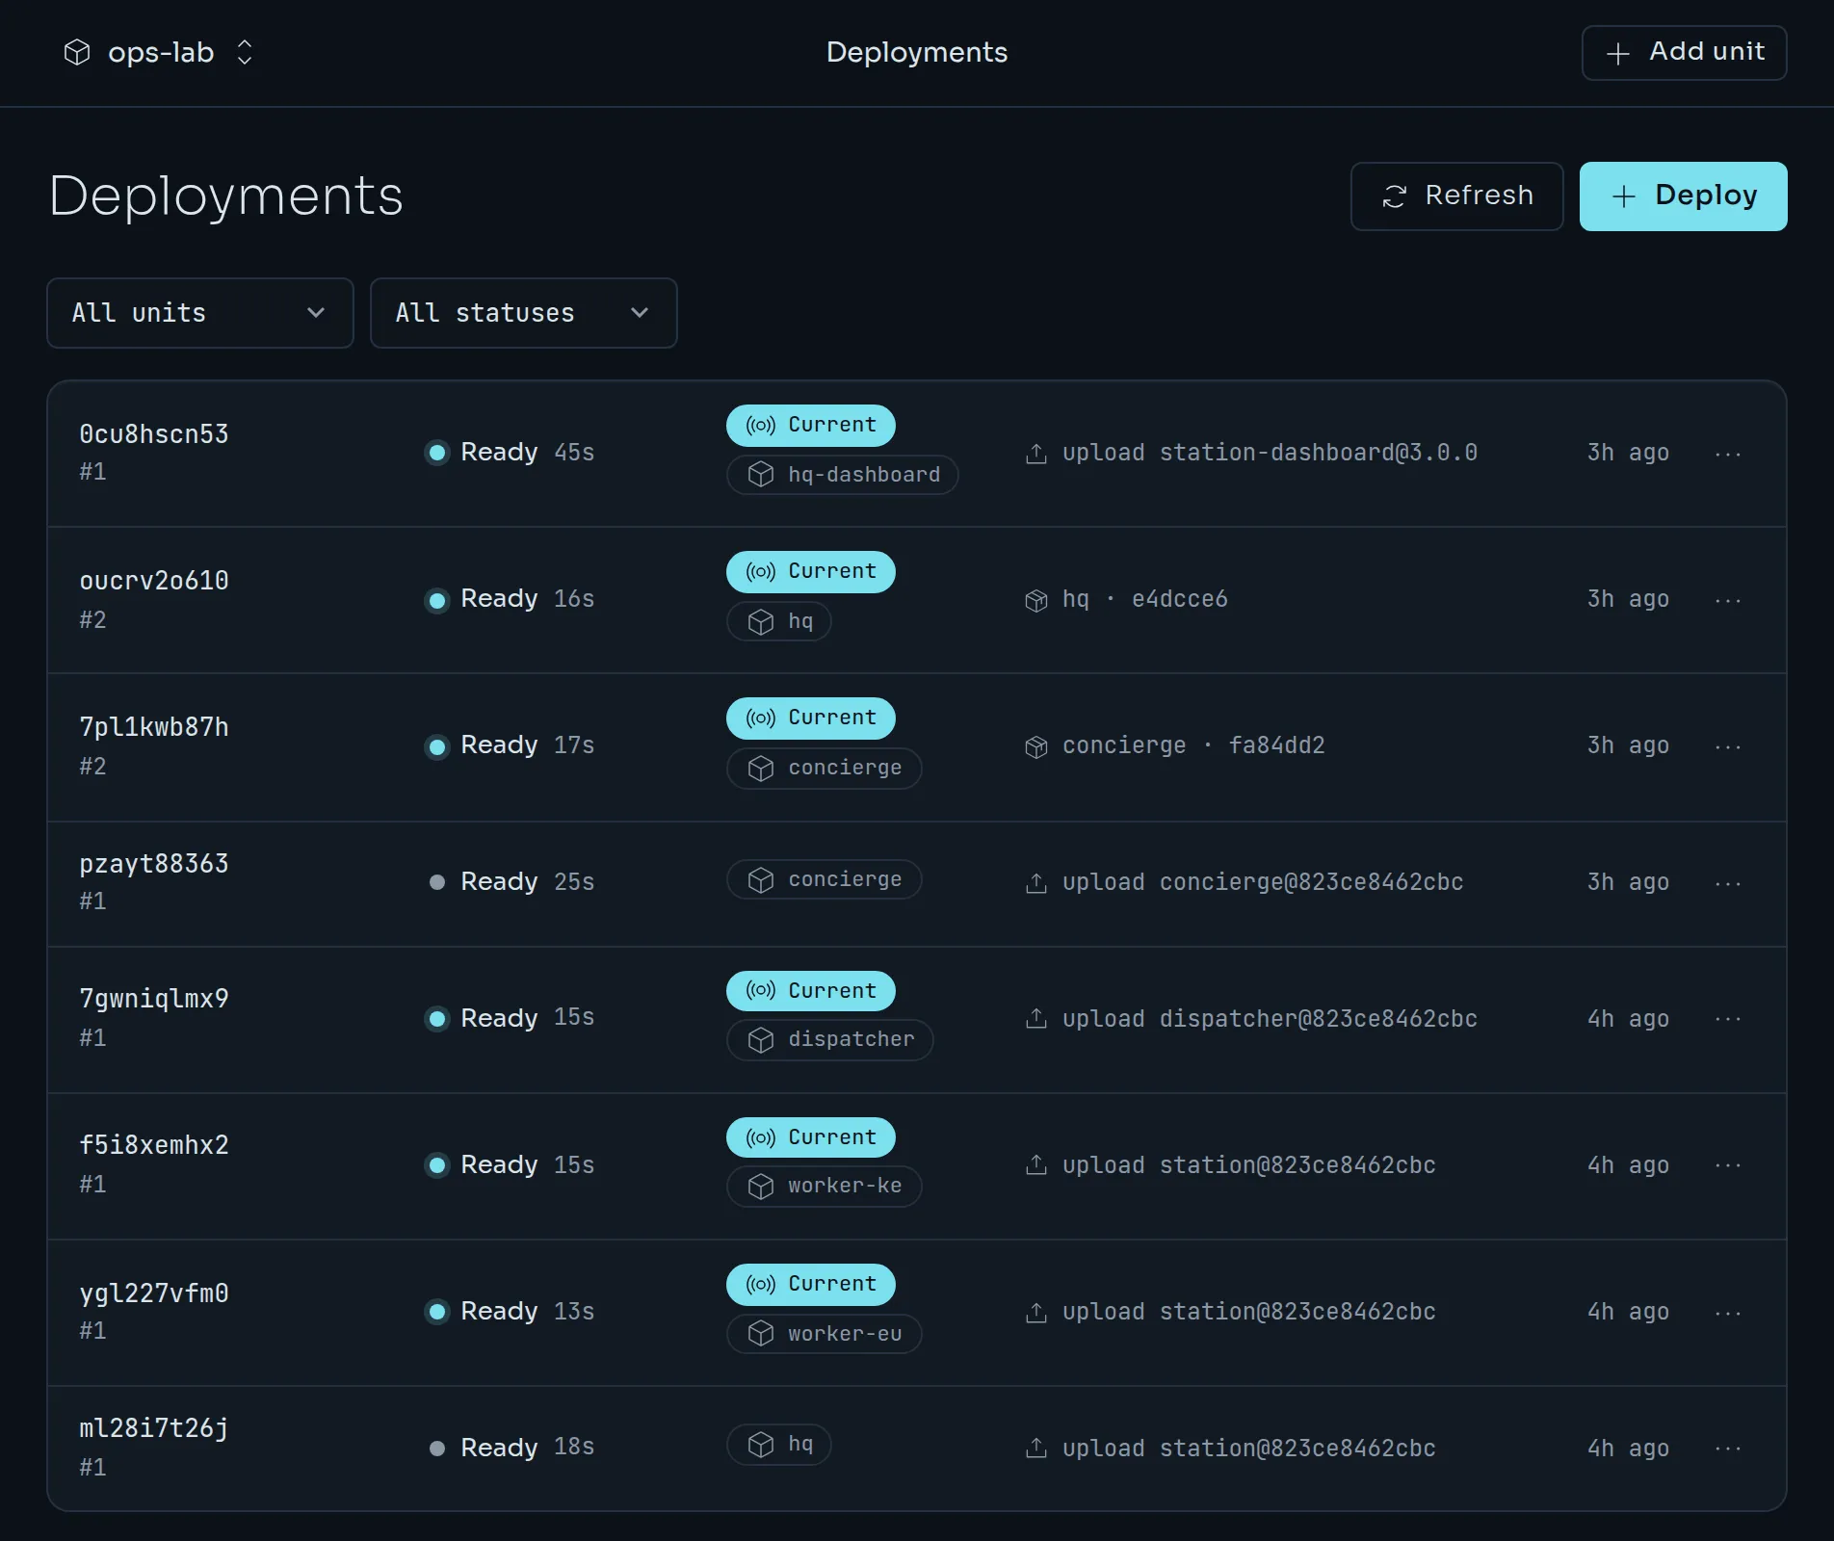This screenshot has width=1834, height=1541.
Task: Click the Ready status dot on pzayt88363 row
Action: (x=437, y=882)
